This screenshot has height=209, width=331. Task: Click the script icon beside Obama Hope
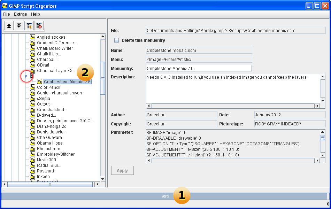tap(32, 143)
